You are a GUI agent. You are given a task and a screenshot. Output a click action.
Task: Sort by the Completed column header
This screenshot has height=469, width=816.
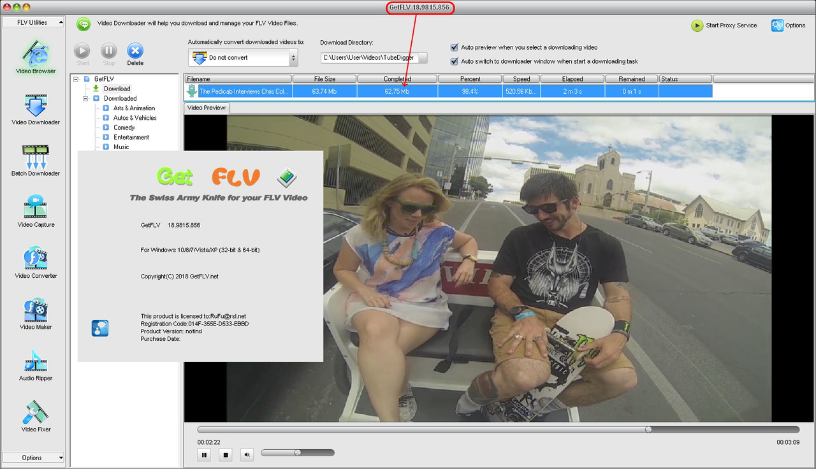coord(397,79)
